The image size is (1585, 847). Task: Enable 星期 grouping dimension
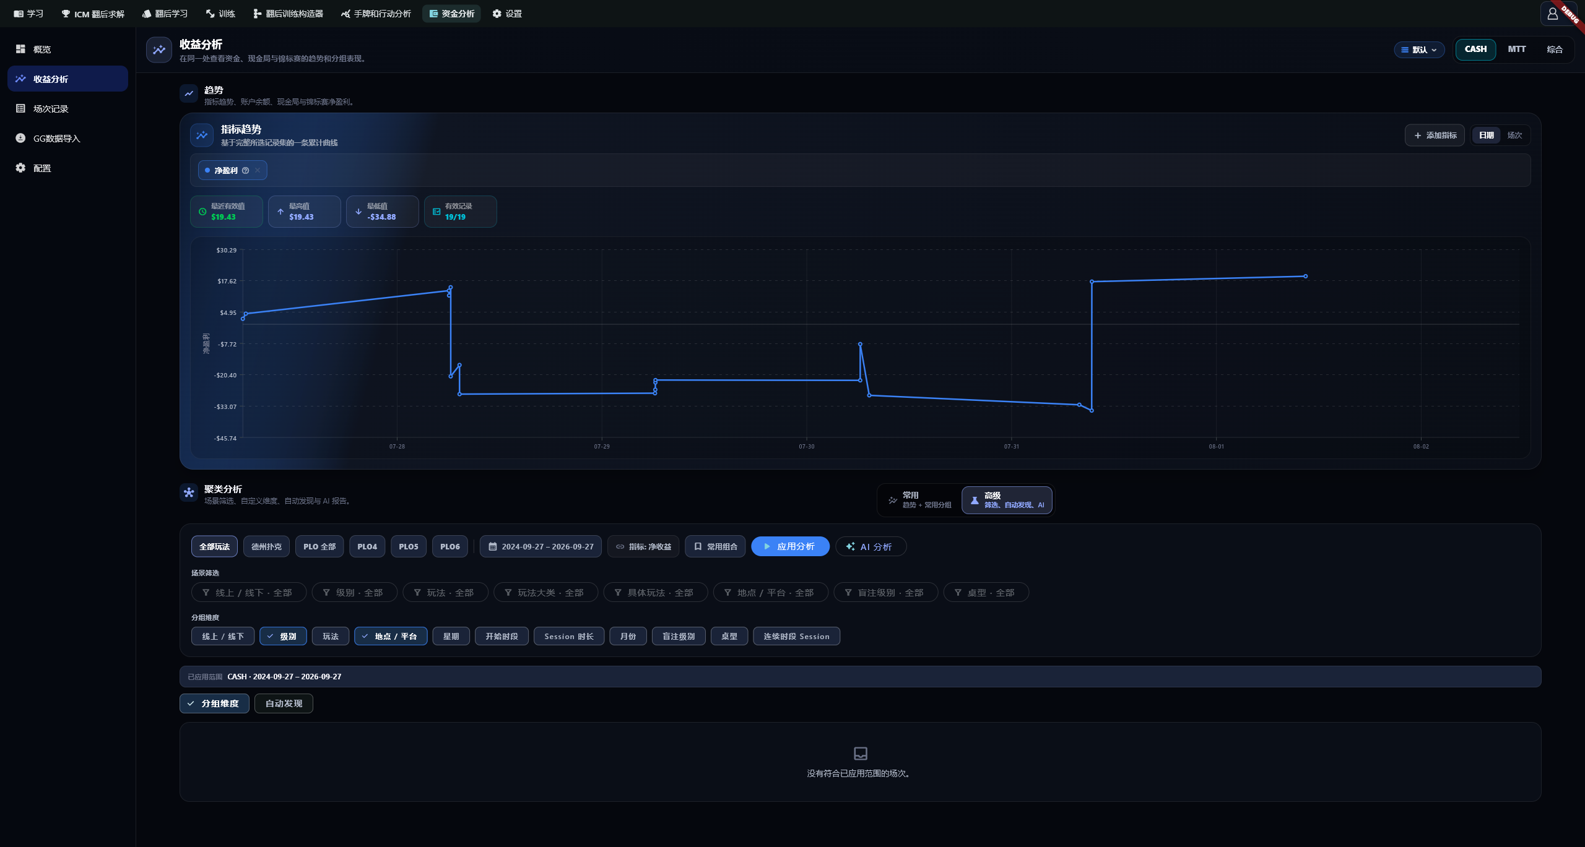451,636
